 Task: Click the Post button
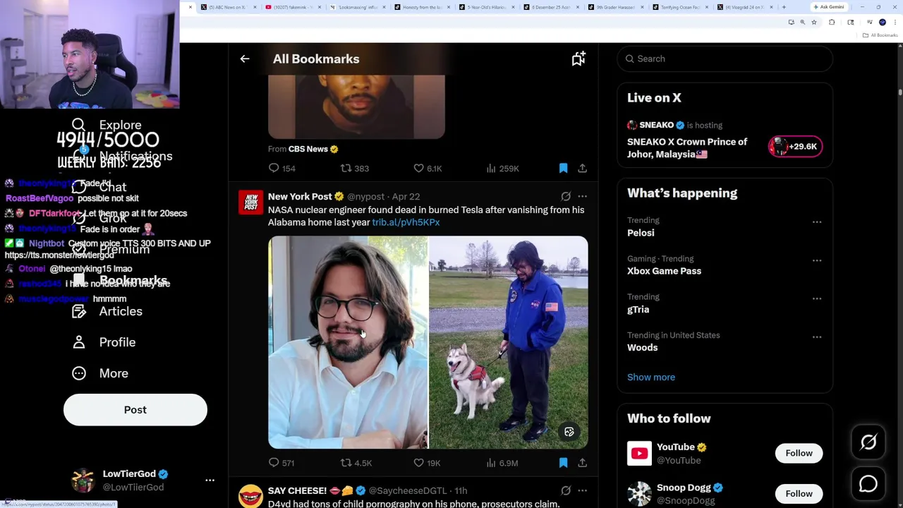click(135, 410)
